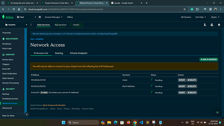Select the Private Endpoint tab
224x126 pixels.
[79, 53]
